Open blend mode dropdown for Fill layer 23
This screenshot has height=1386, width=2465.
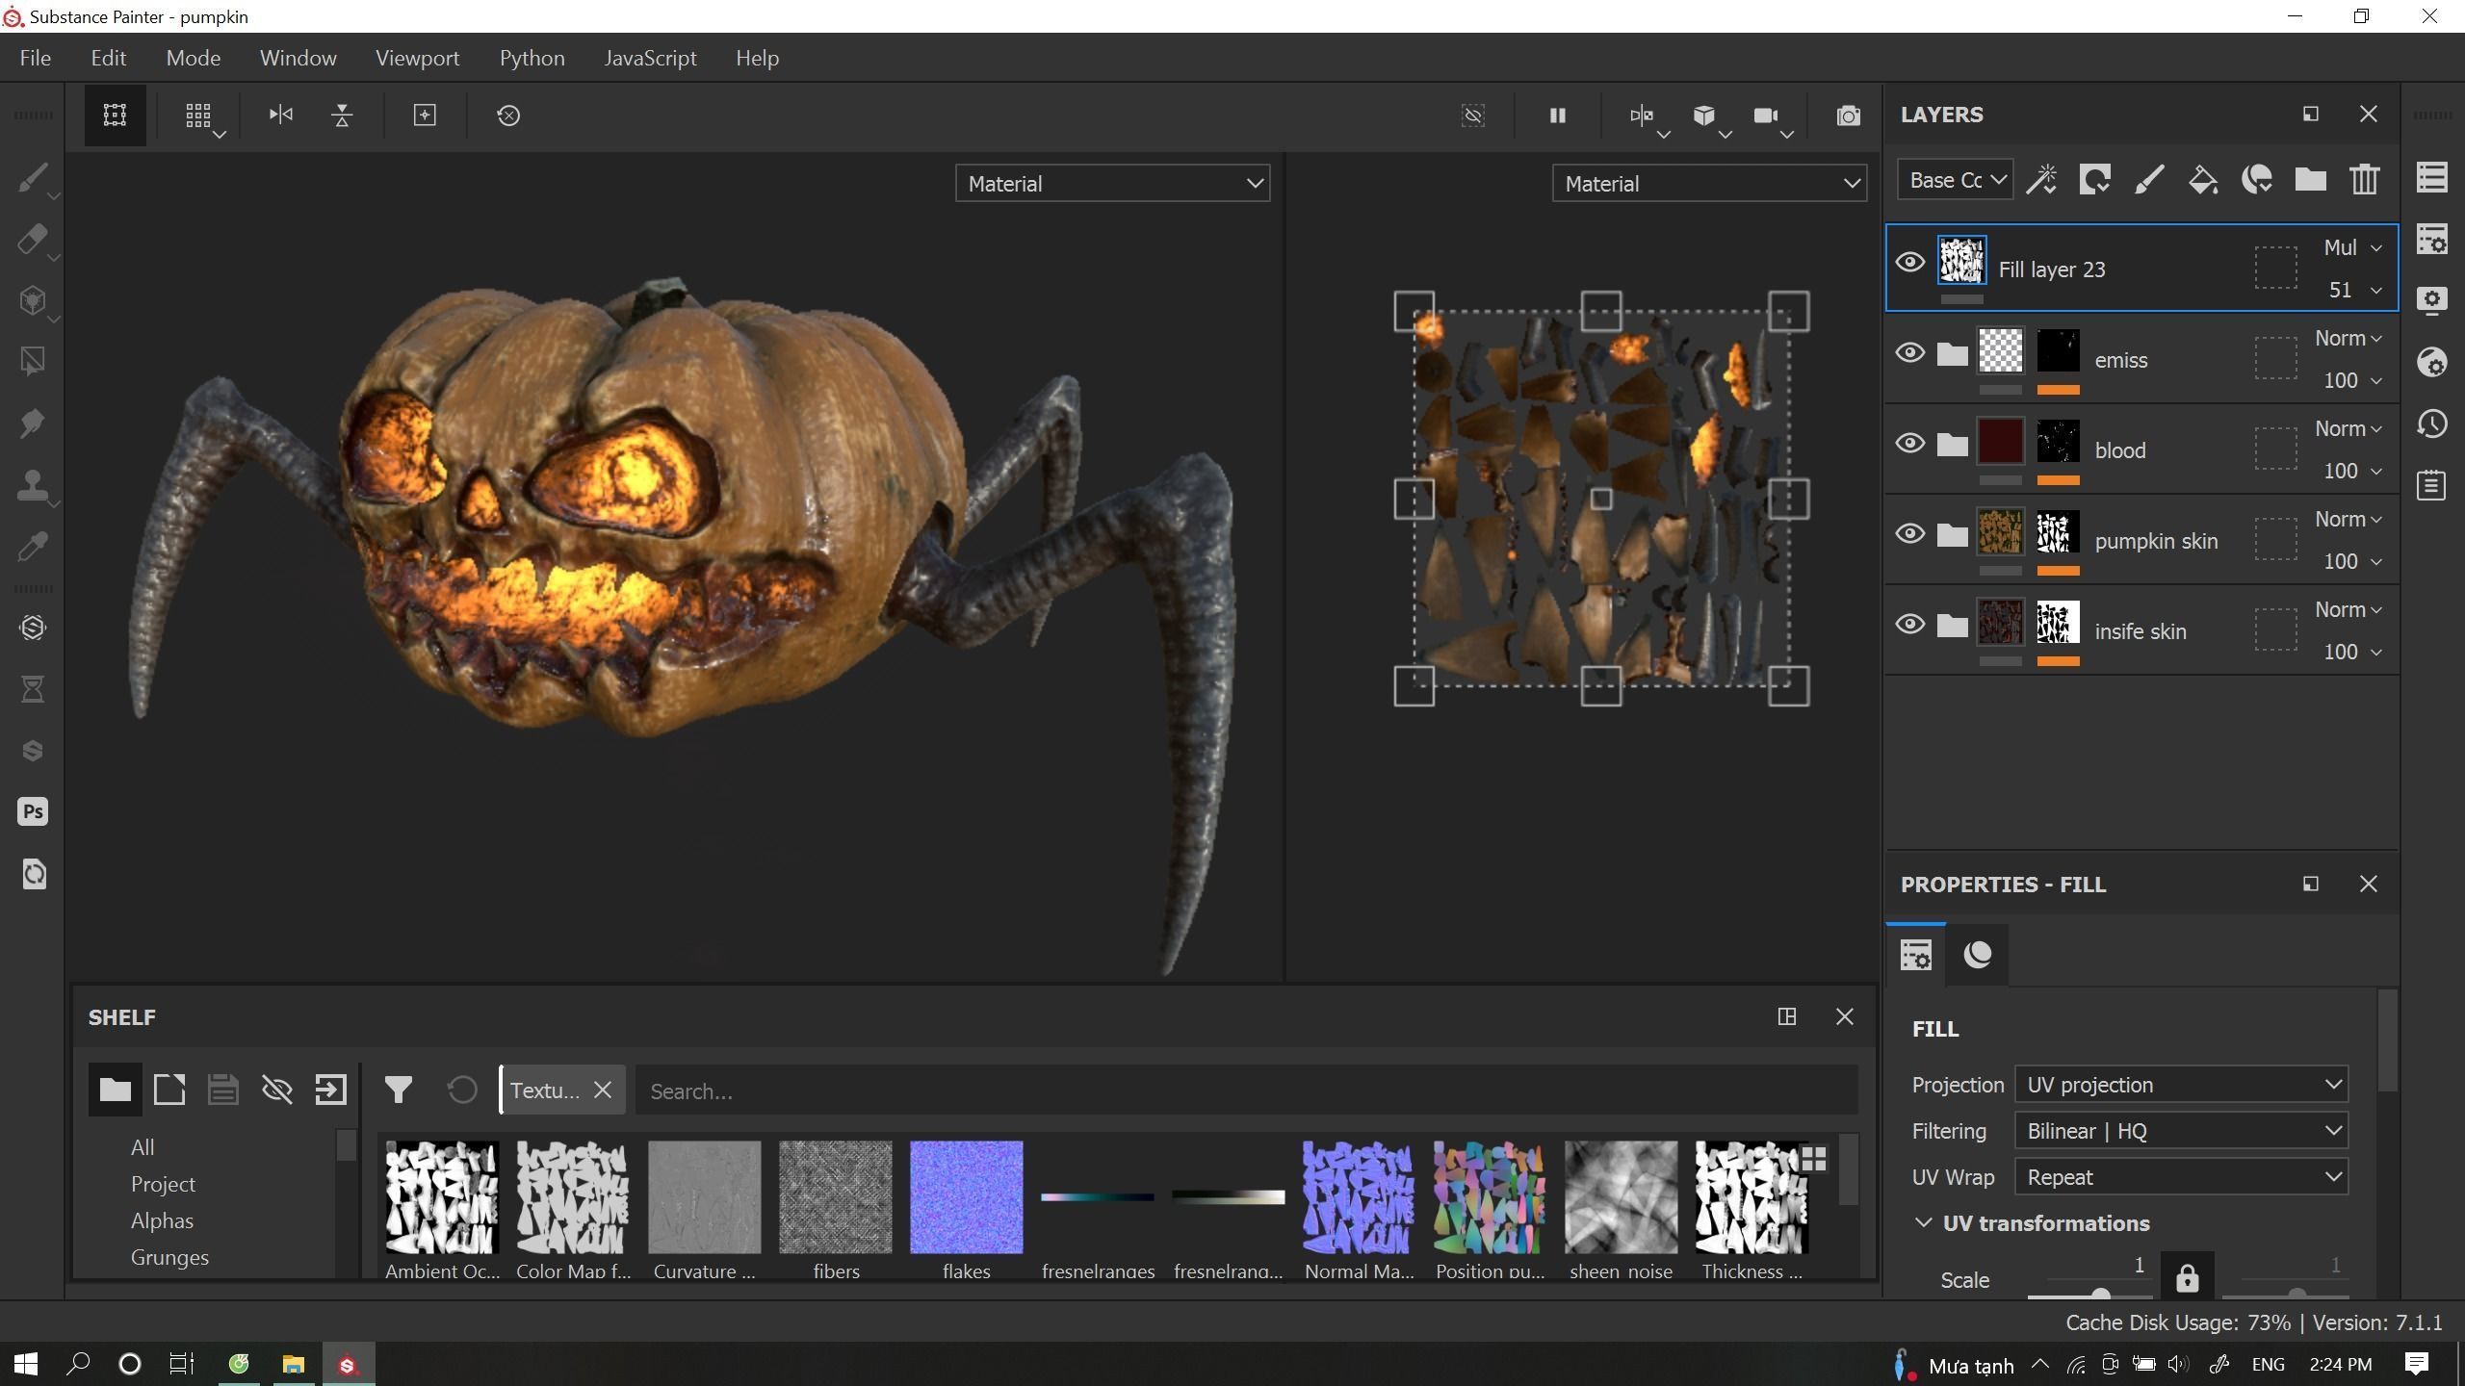2352,247
